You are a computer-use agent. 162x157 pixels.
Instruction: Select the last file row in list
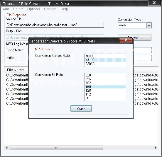(x=17, y=103)
